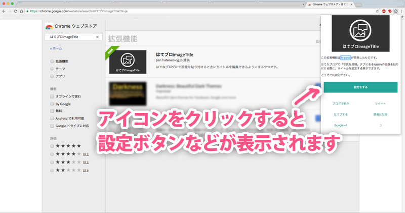The width and height of the screenshot is (405, 213).
Task: Bookmark this page with the star icon
Action: (x=377, y=11)
